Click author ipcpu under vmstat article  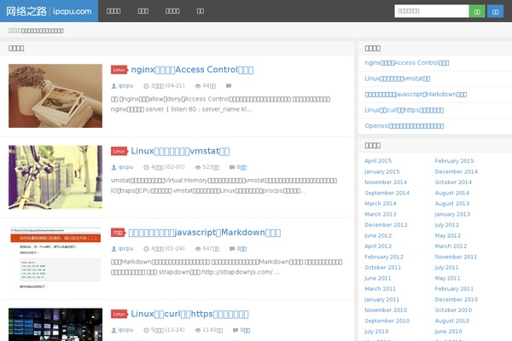click(125, 167)
